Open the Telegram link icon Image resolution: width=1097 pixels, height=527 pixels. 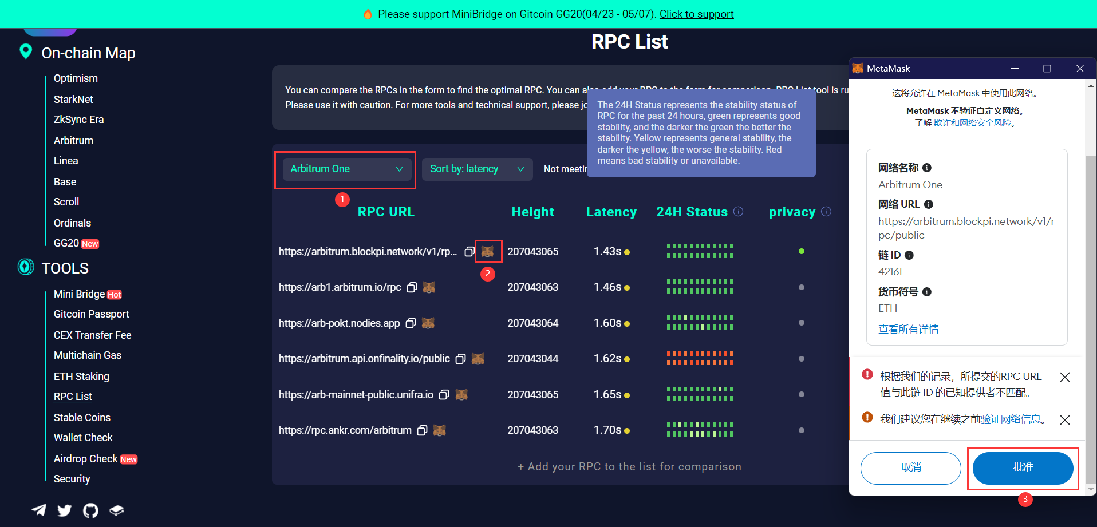point(39,510)
